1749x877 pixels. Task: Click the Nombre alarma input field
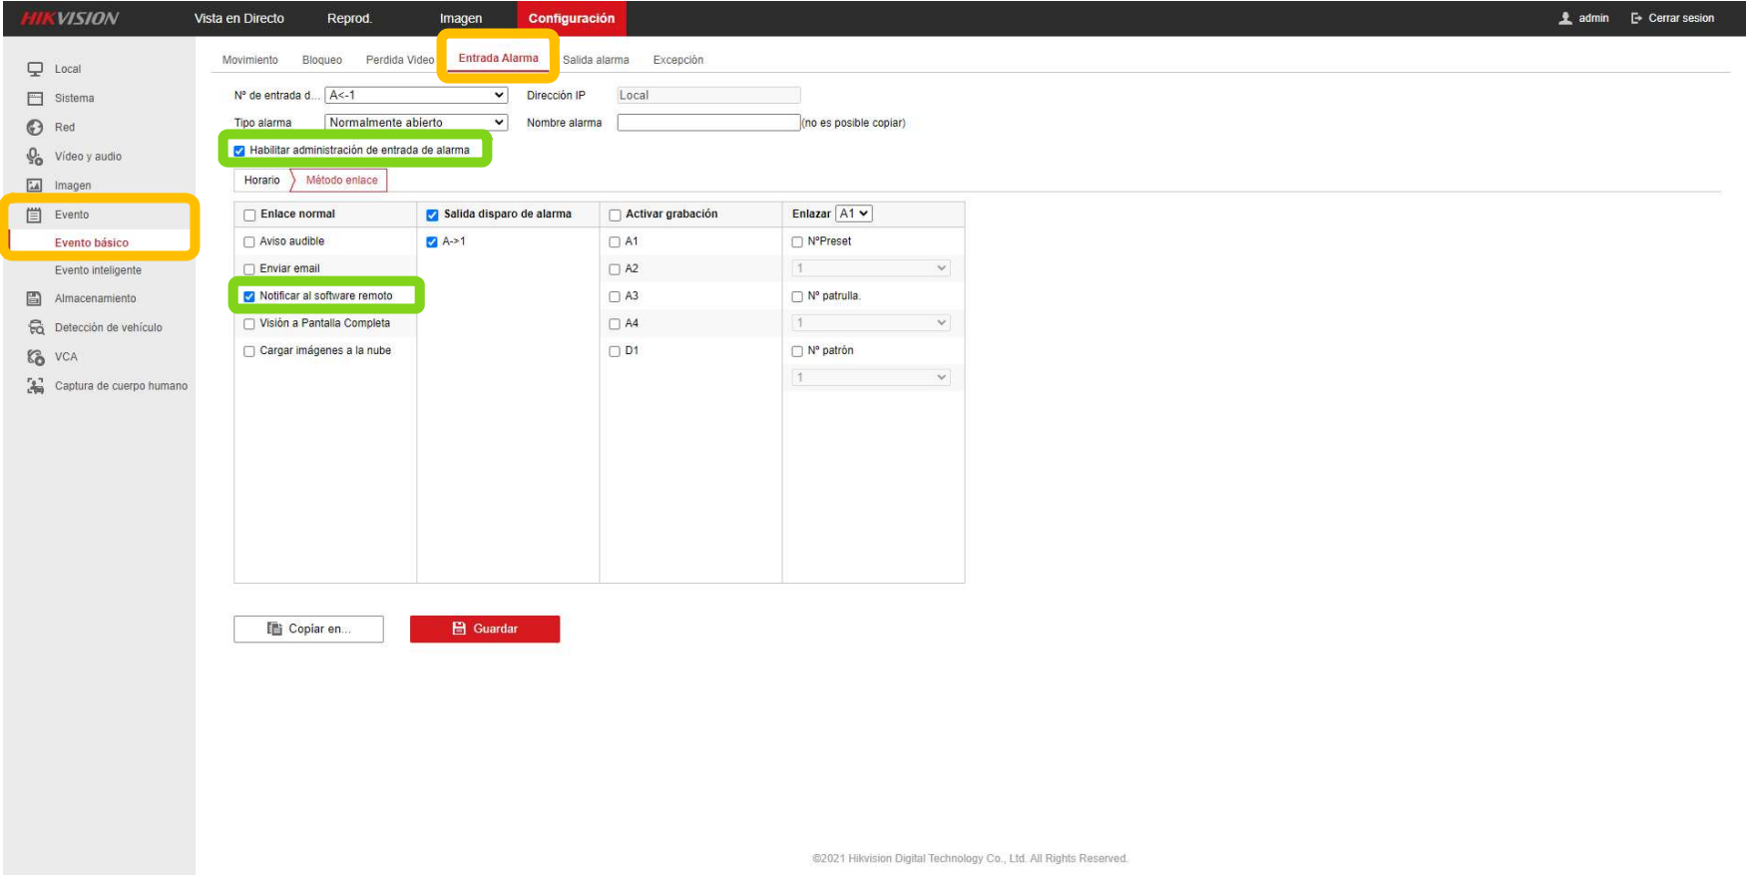click(708, 123)
